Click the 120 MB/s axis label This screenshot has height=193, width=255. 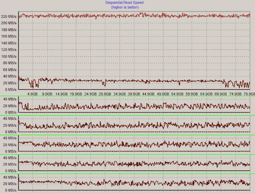click(x=9, y=50)
